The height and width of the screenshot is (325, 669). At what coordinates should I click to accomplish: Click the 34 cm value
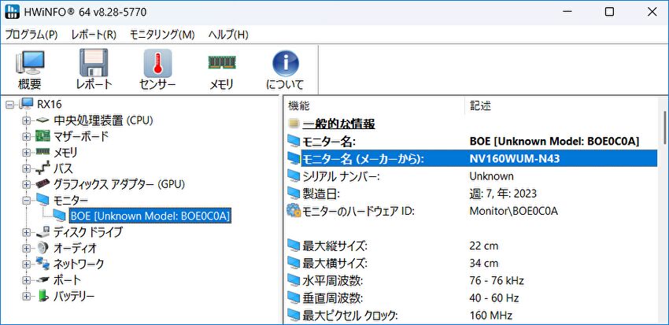point(483,263)
